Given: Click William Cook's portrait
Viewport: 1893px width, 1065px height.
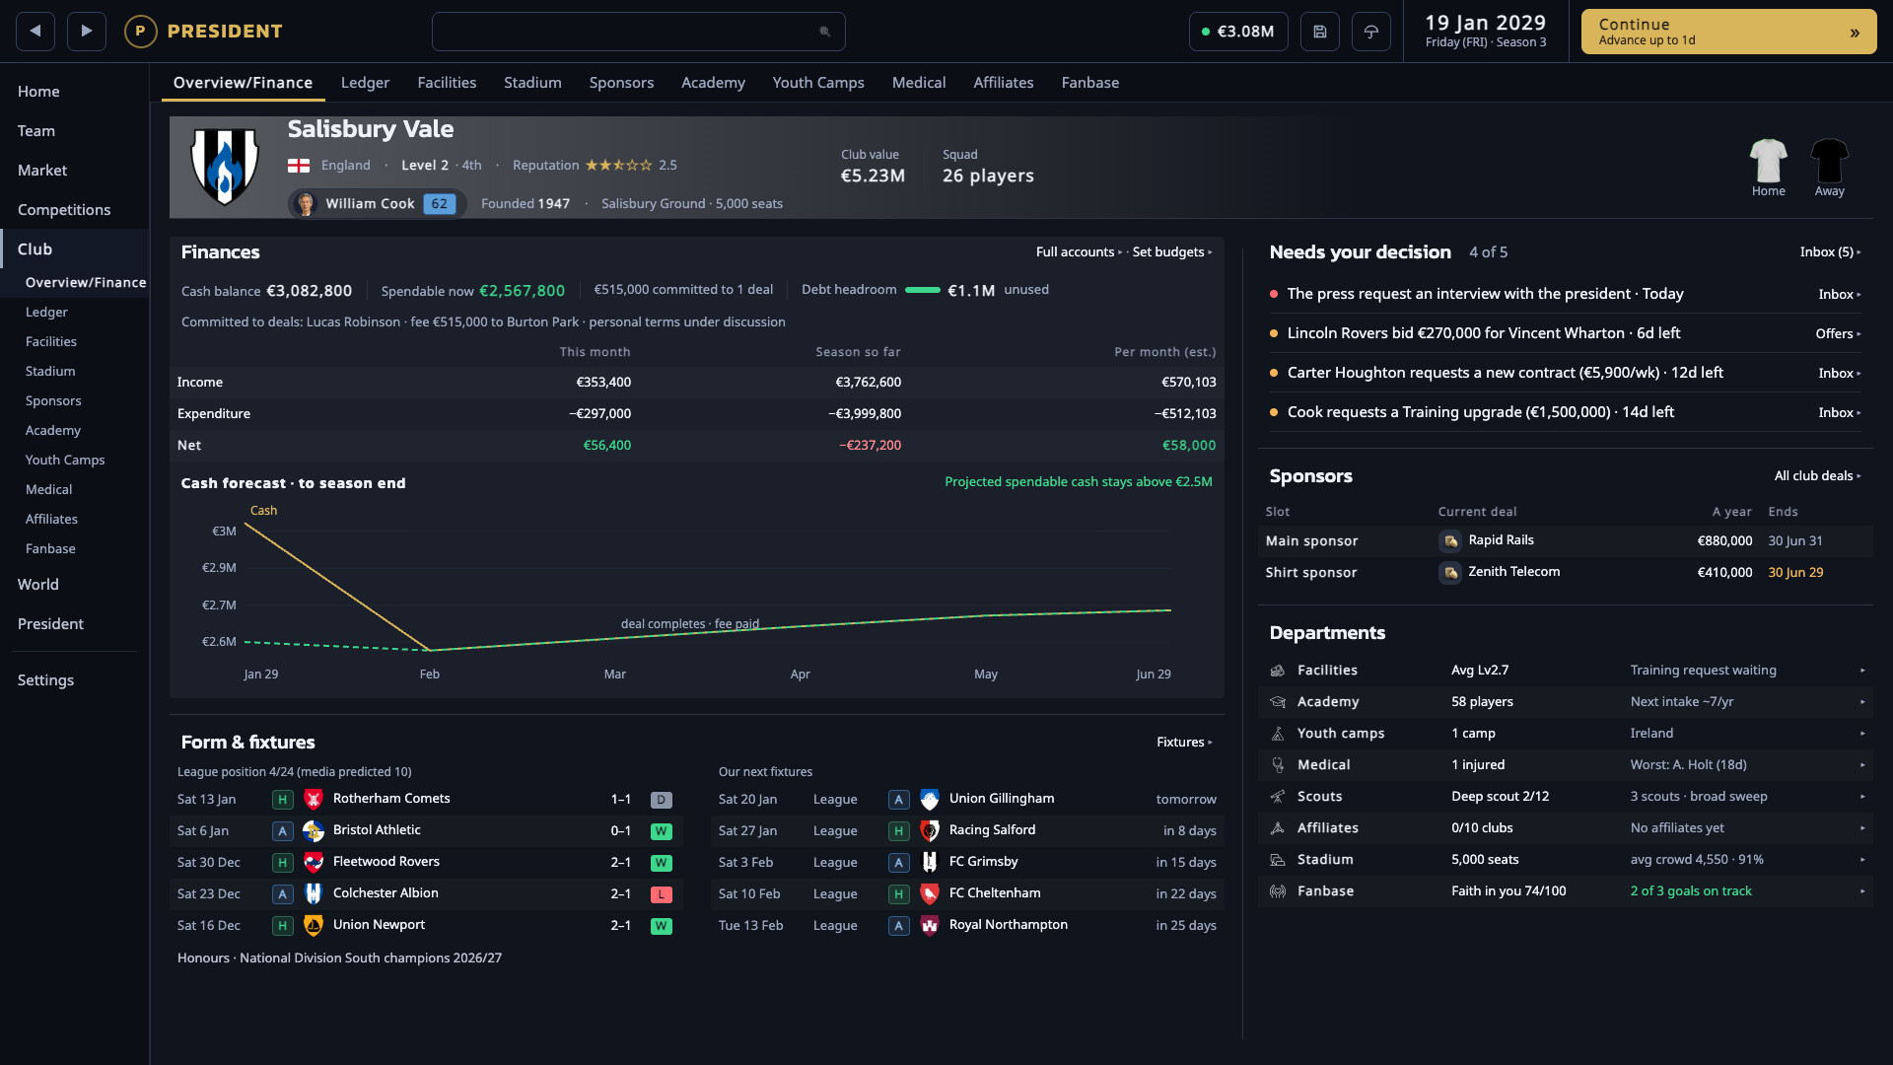Looking at the screenshot, I should click(x=306, y=204).
